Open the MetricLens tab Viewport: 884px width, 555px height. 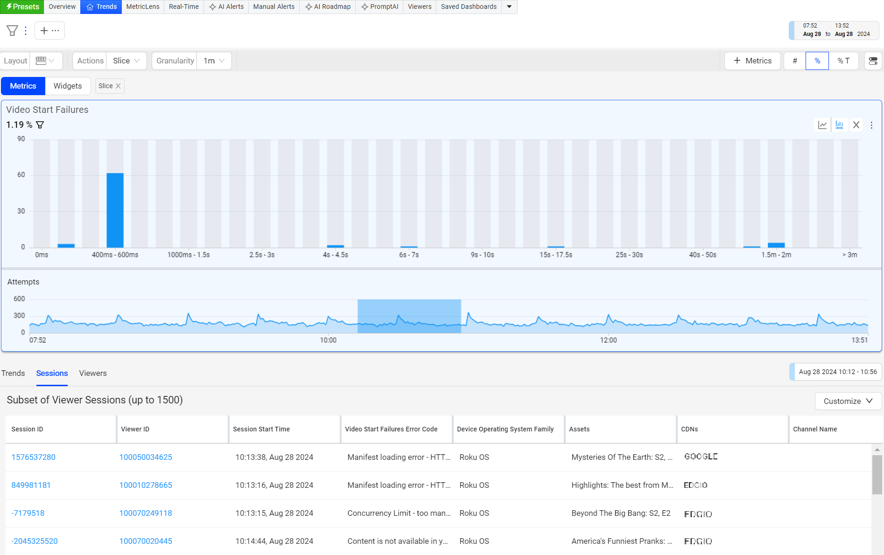coord(143,7)
